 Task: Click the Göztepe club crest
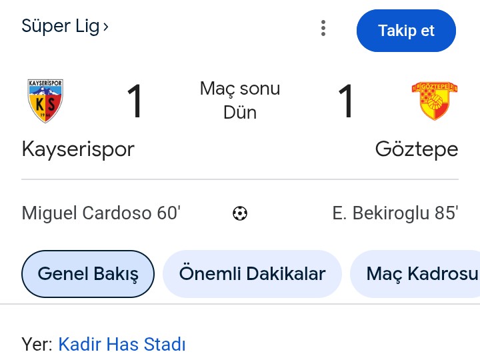(435, 101)
